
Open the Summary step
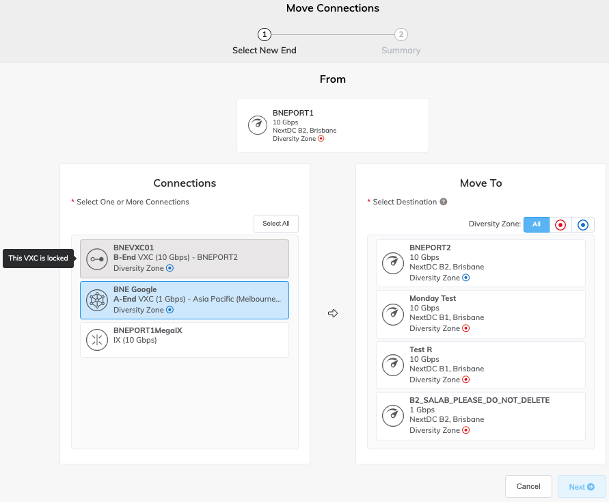click(401, 34)
